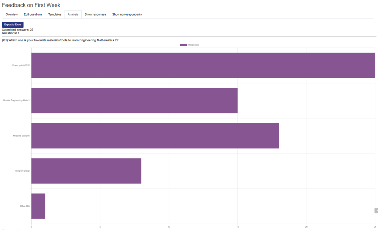Screen dimensions: 378x230
Task: Go to the Templates tab
Action: [x=55, y=14]
